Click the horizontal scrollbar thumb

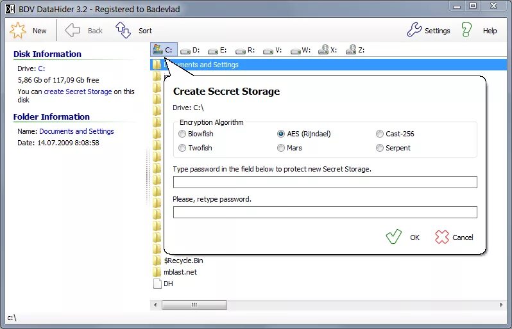[x=194, y=305]
